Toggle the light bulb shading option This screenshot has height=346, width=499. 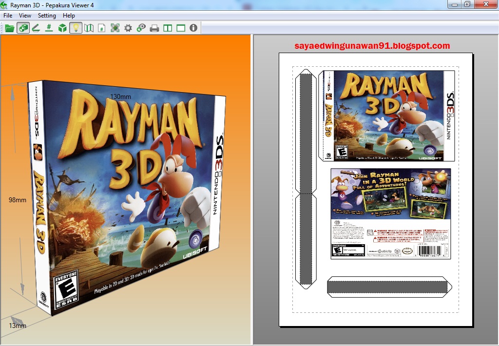point(75,28)
